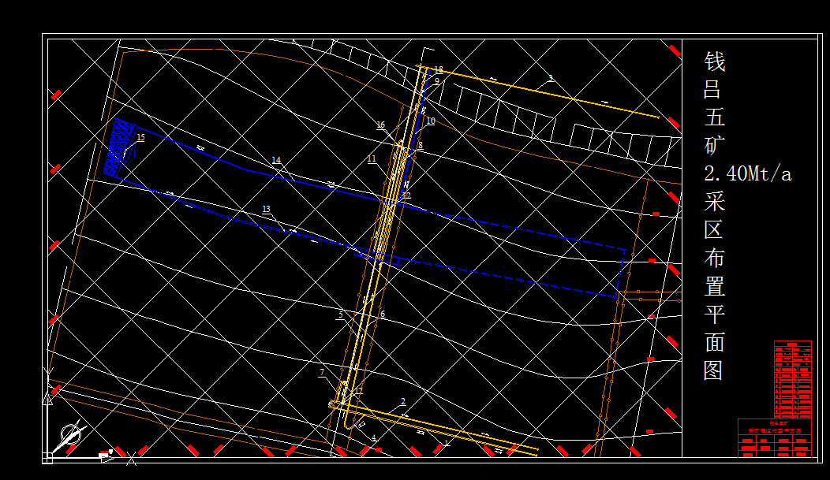Click the title character 五
This screenshot has height=480, width=830.
point(714,117)
